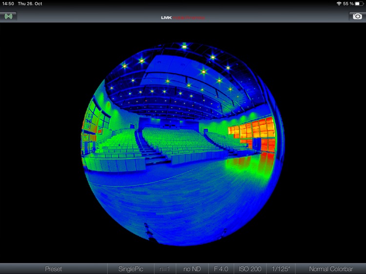
Task: Tap the Thu 26. Oct date
Action: [30, 4]
